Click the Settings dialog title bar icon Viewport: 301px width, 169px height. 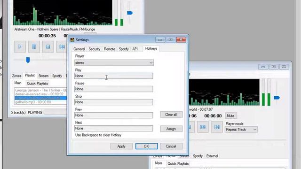tap(72, 40)
